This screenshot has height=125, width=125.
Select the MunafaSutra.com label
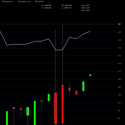(24, 1)
